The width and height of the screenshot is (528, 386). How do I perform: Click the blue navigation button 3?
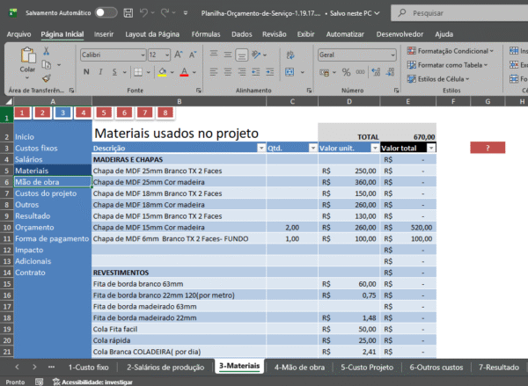point(62,113)
